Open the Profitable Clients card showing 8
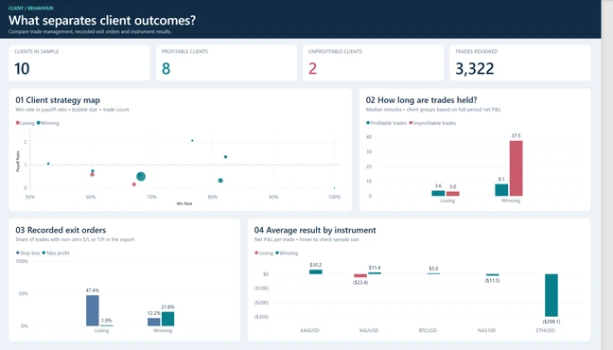This screenshot has height=350, width=613. click(226, 62)
